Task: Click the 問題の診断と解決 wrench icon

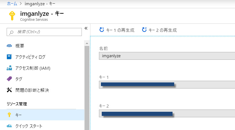Action: point(9,90)
